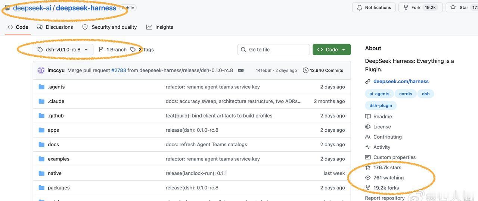Open commit 'docs: refresh Agent Teams catalogs'

click(206, 144)
